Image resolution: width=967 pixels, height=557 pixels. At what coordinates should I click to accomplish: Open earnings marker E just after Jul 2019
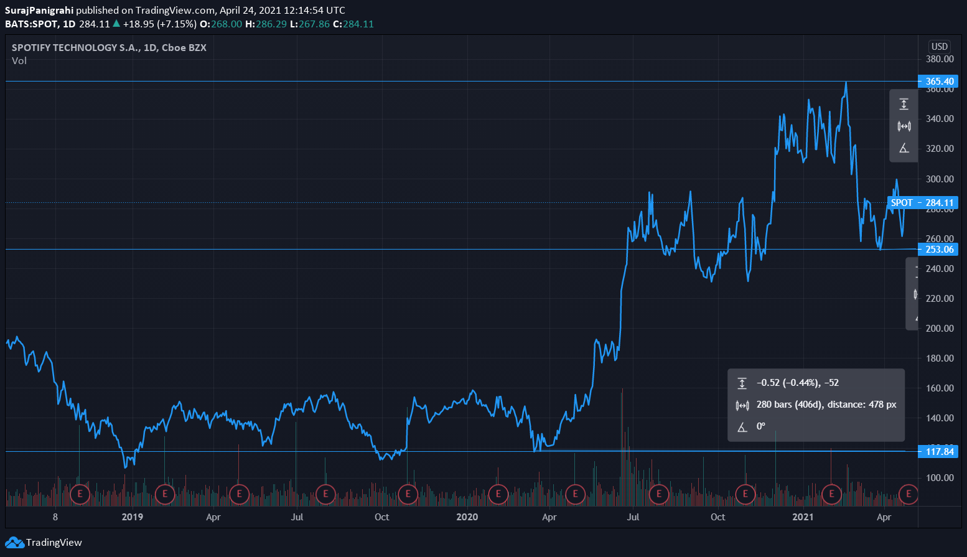tap(325, 495)
